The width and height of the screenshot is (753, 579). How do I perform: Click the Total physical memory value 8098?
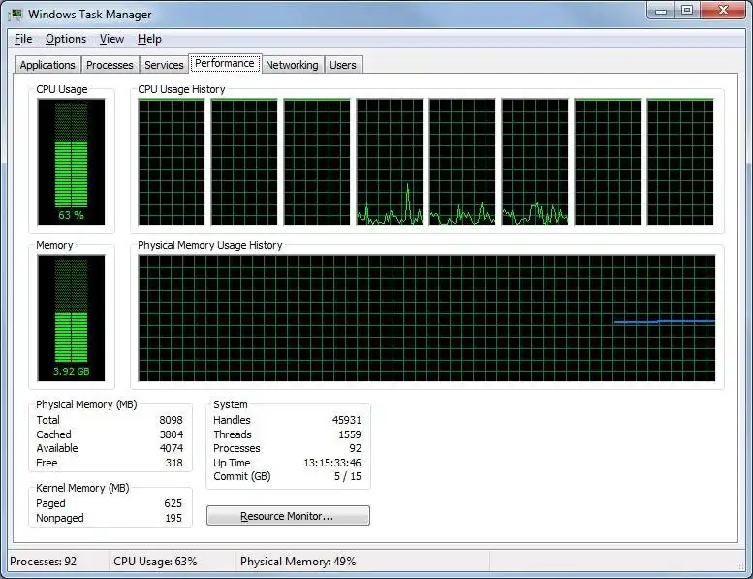click(x=171, y=420)
